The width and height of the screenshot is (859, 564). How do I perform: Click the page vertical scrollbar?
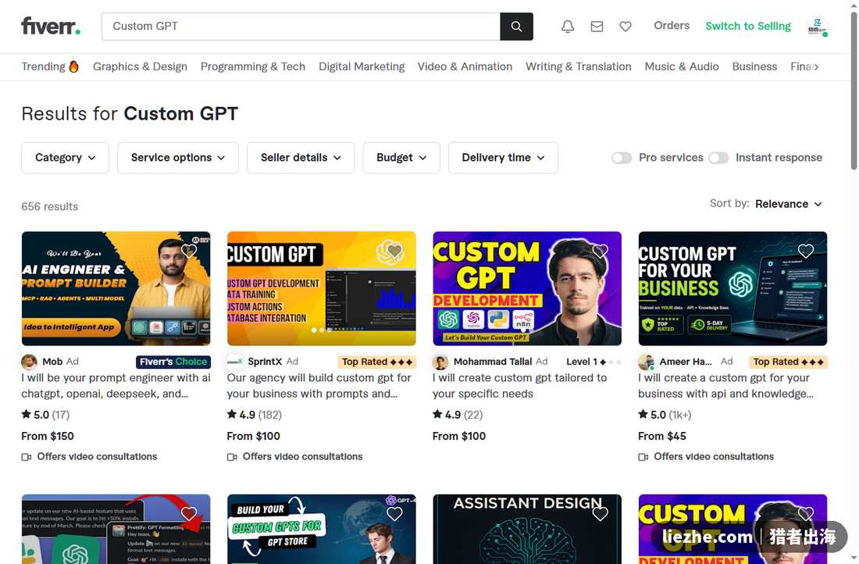[x=854, y=91]
